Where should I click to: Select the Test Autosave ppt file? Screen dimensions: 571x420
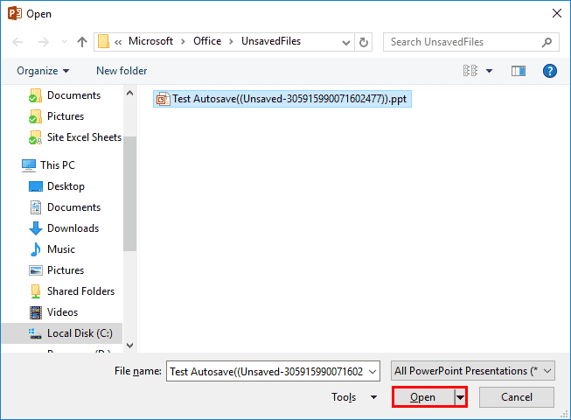(x=282, y=99)
